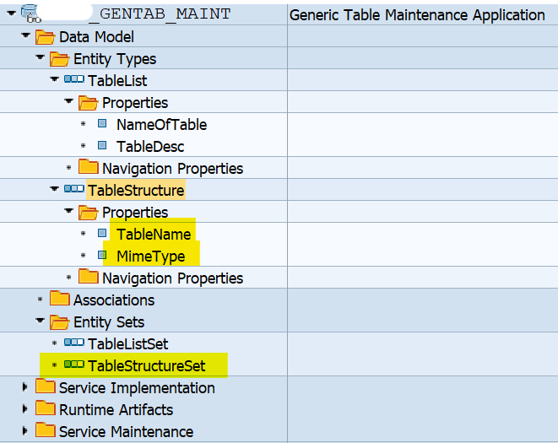Select Navigation Properties label under TableStructure

172,278
